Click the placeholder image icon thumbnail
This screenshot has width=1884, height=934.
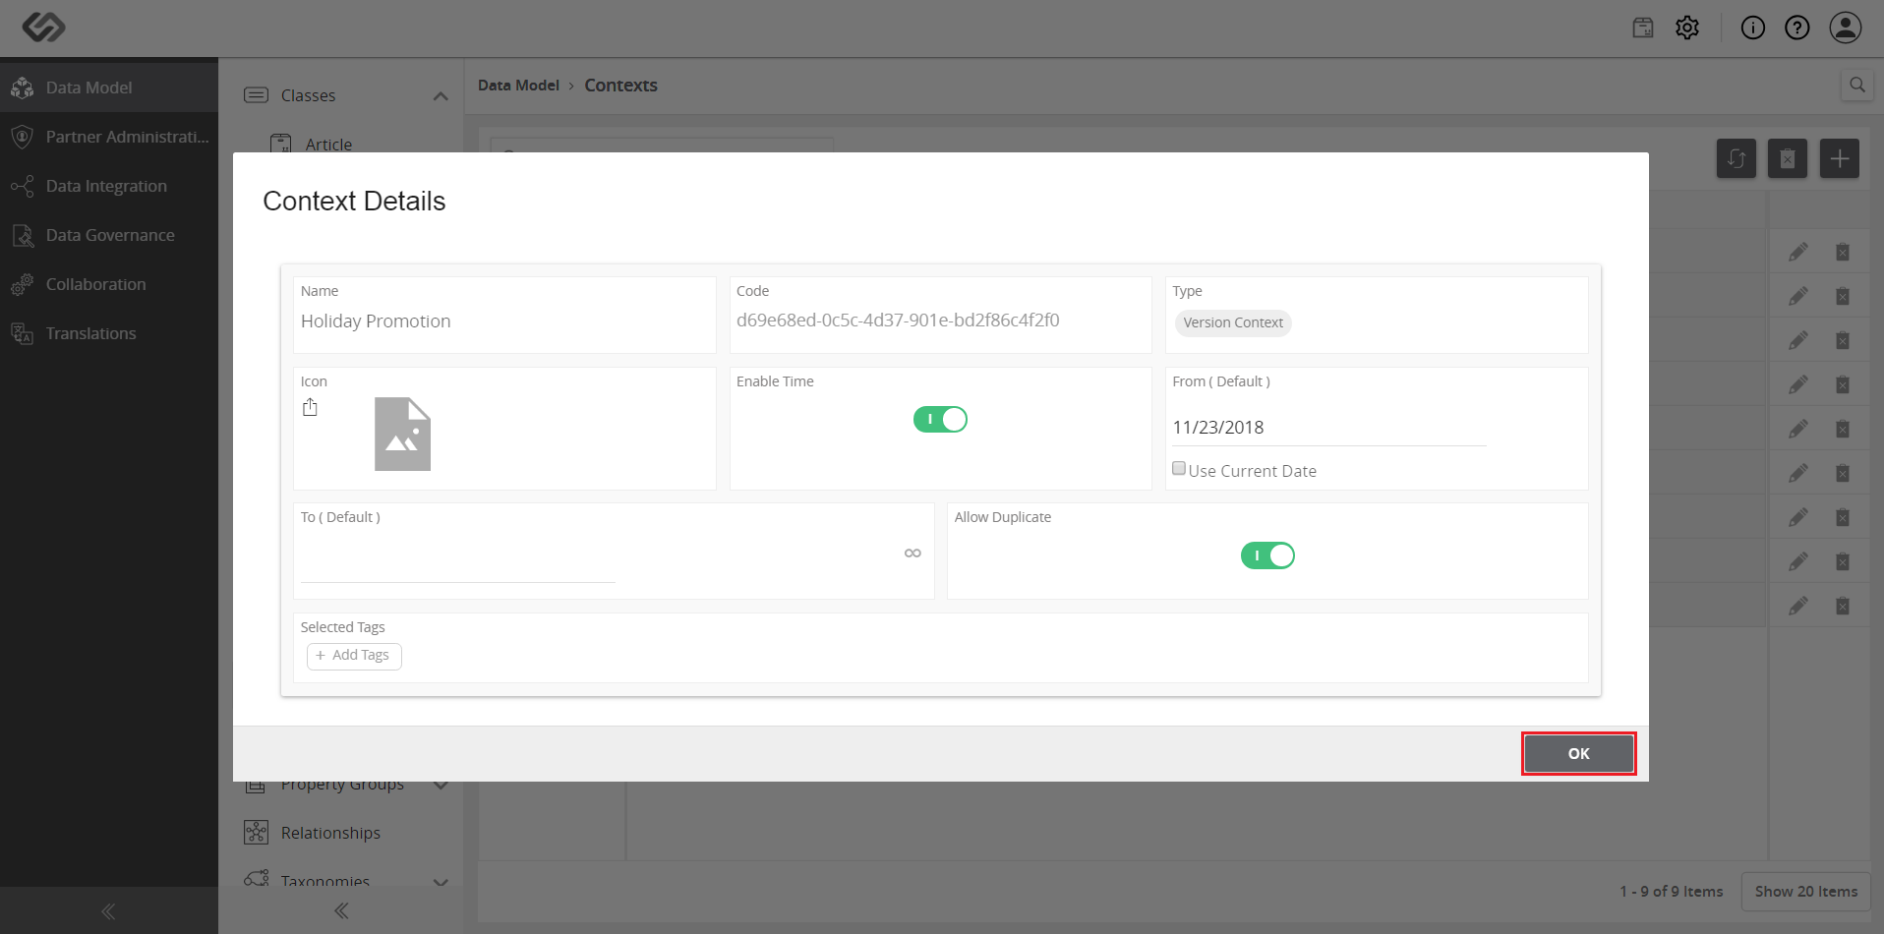[402, 434]
